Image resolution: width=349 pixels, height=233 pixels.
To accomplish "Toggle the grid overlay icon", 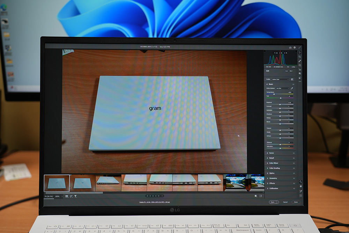I will (x=300, y=196).
